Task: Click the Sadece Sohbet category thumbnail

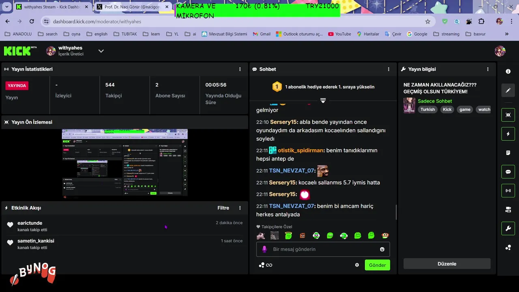Action: click(x=409, y=105)
